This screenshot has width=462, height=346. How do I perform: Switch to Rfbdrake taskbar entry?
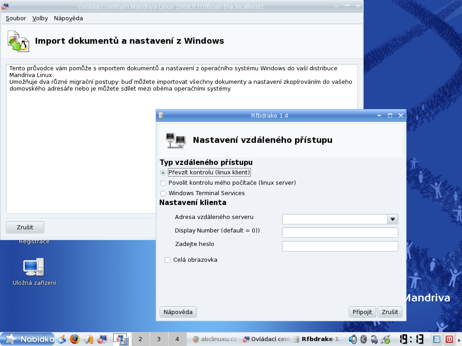(317, 339)
